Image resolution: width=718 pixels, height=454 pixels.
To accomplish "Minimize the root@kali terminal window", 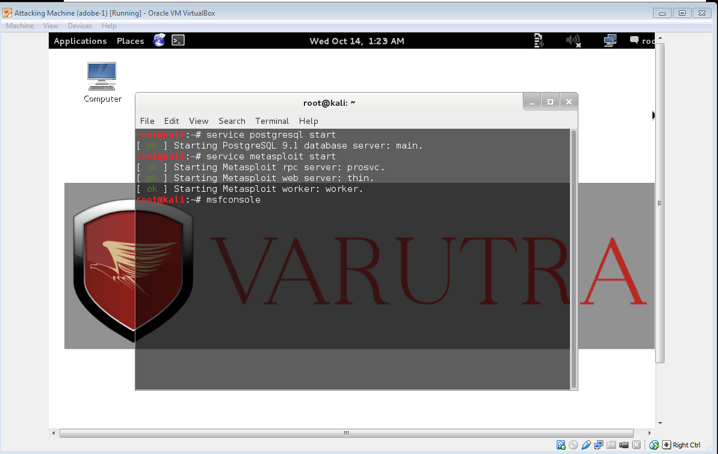I will click(531, 102).
